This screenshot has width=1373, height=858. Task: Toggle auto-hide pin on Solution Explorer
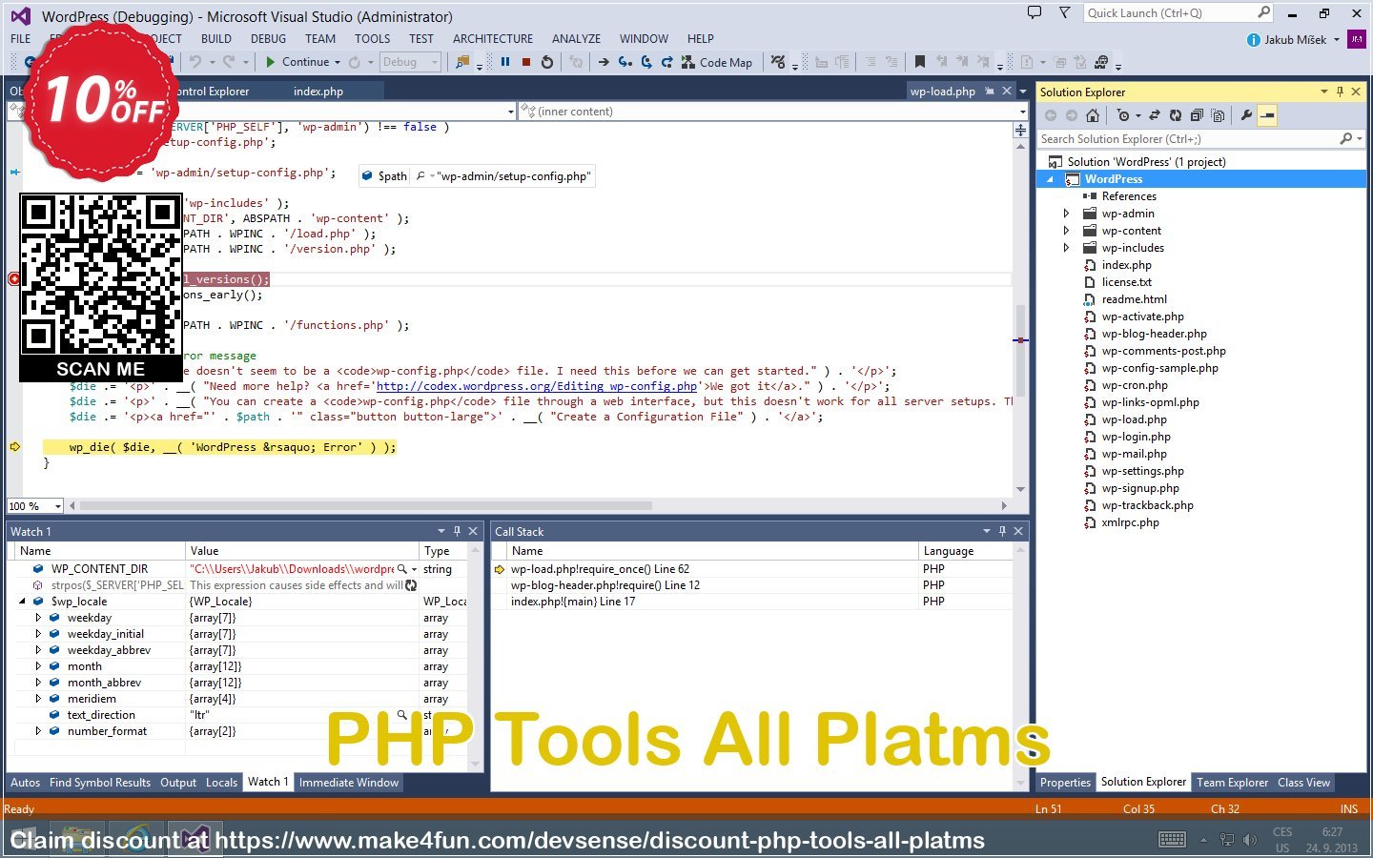[1340, 92]
